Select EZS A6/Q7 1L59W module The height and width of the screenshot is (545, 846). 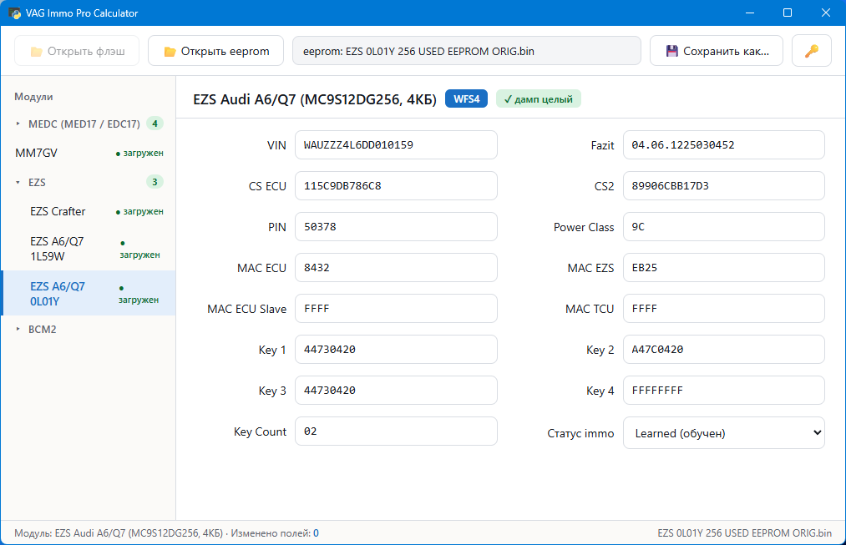[x=89, y=249]
